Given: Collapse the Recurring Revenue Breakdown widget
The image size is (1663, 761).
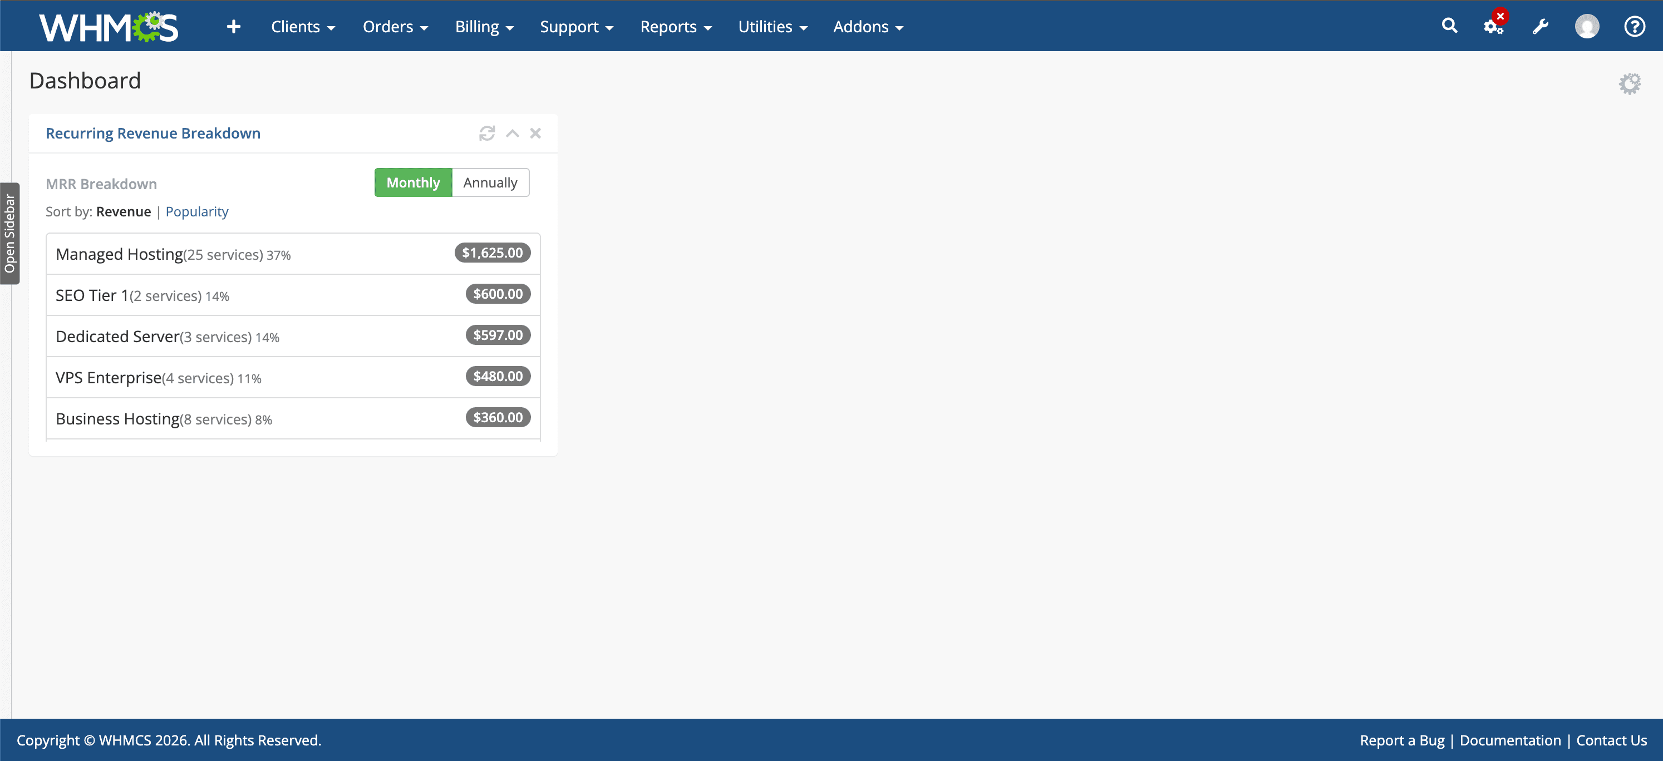Looking at the screenshot, I should tap(512, 134).
